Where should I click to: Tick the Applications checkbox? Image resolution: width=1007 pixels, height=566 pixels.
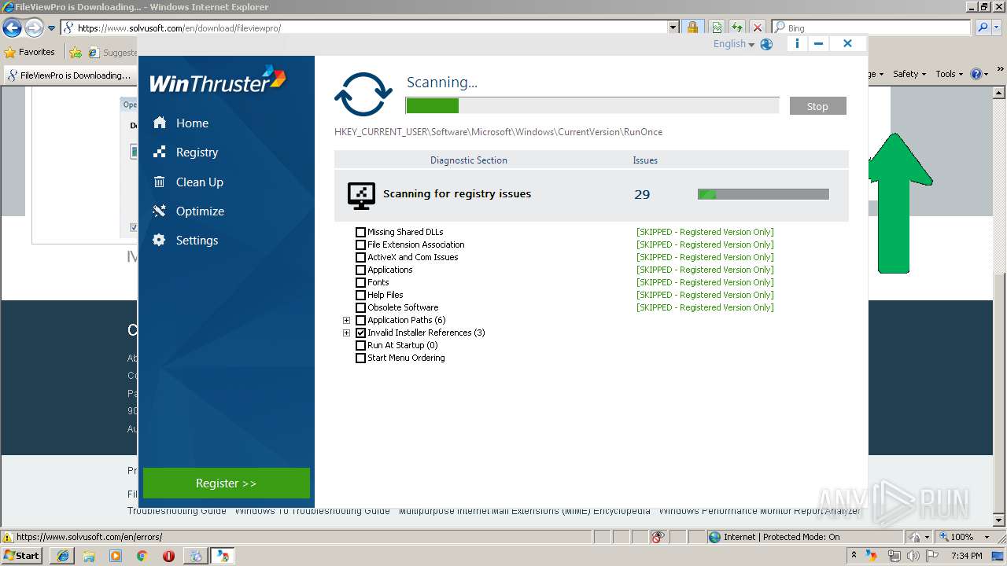point(360,270)
